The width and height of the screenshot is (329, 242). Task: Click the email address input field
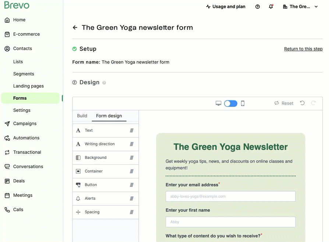(x=230, y=196)
